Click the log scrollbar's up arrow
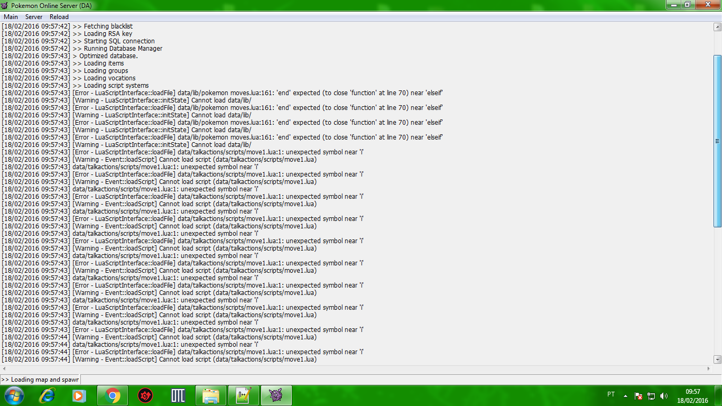The width and height of the screenshot is (722, 406). point(717,26)
